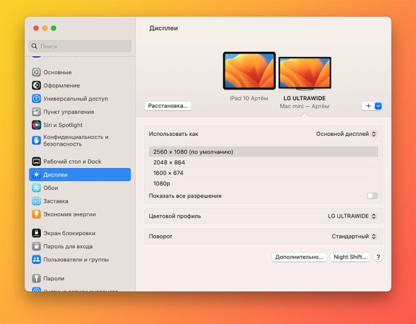Click Конфиденциальность и безопасность label
Image resolution: width=416 pixels, height=324 pixels.
tap(76, 140)
